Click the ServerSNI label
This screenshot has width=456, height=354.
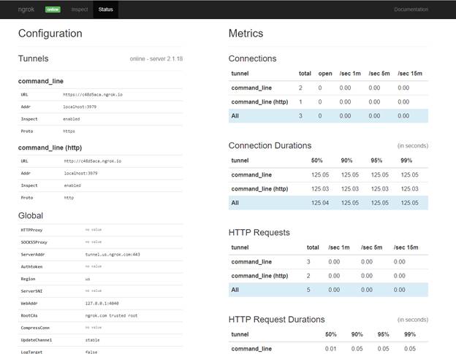coord(31,291)
